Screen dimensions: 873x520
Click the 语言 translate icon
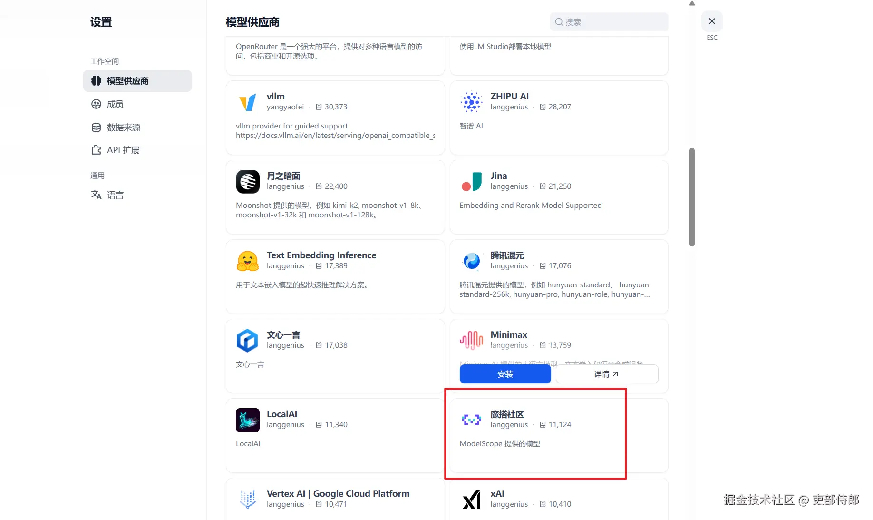point(96,195)
